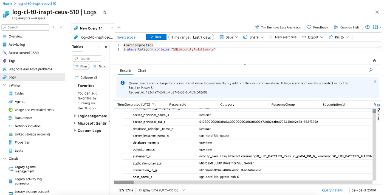The width and height of the screenshot is (384, 195).
Task: Dismiss the query results info banner
Action: [x=375, y=81]
